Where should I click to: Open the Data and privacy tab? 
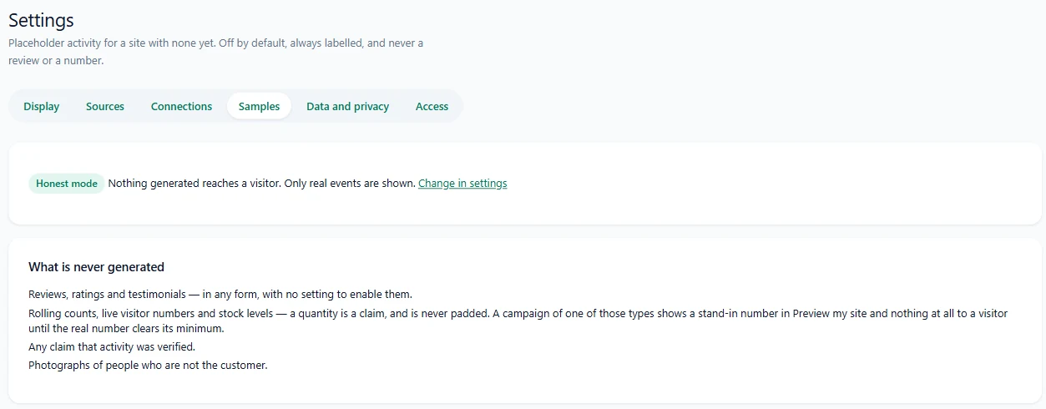347,106
